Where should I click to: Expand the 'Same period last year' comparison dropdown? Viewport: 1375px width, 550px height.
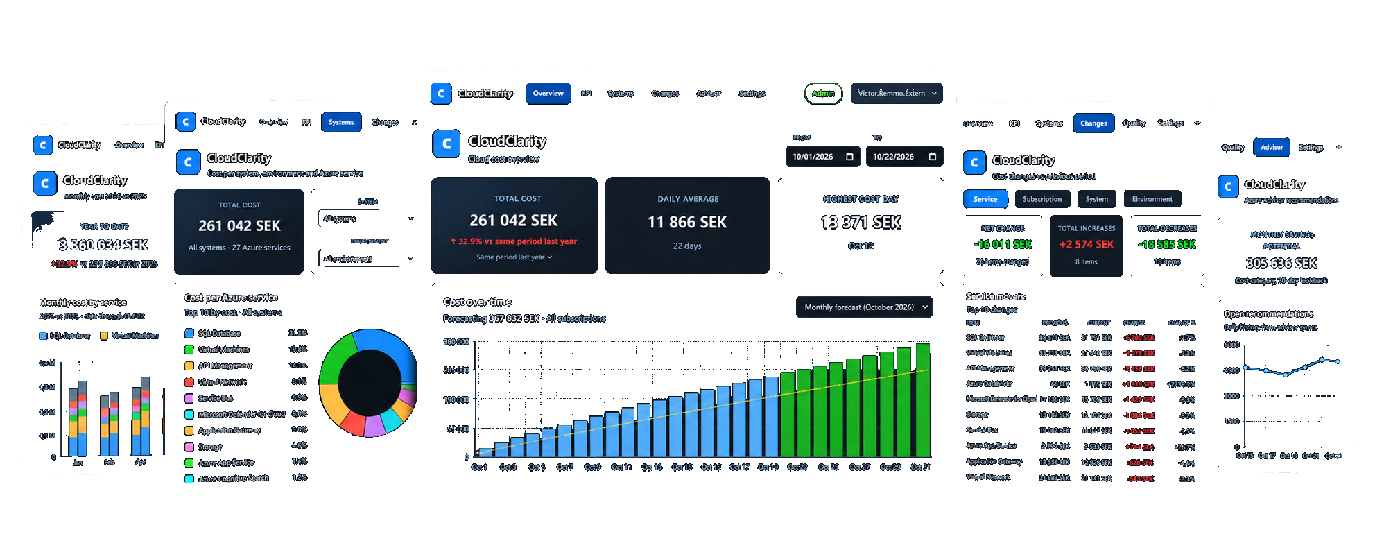[514, 257]
